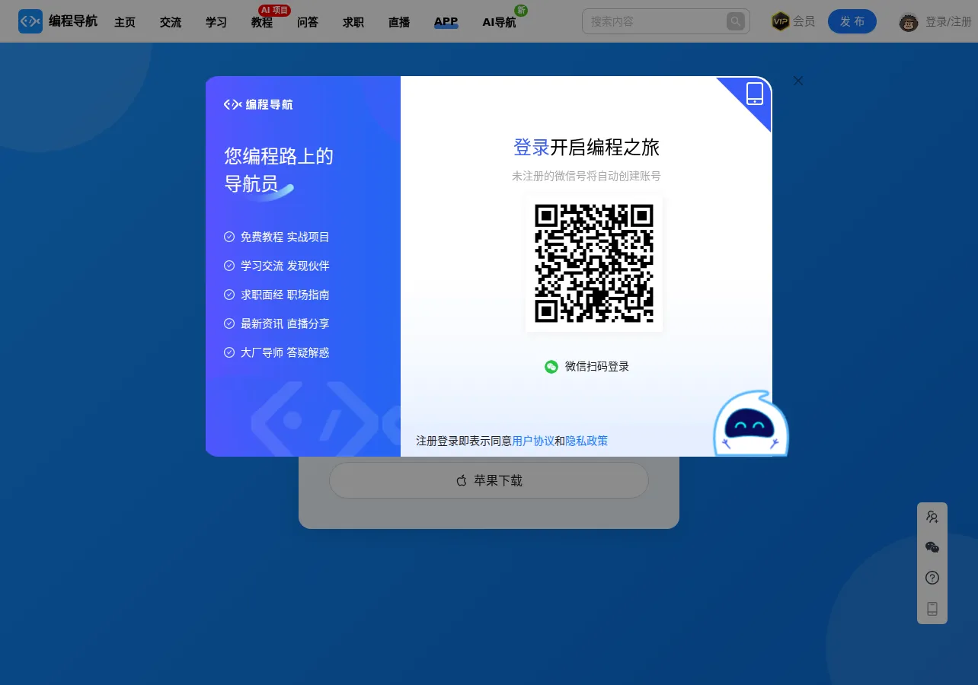This screenshot has height=685, width=978.
Task: Click the 微信扫码登录 text
Action: pos(597,367)
